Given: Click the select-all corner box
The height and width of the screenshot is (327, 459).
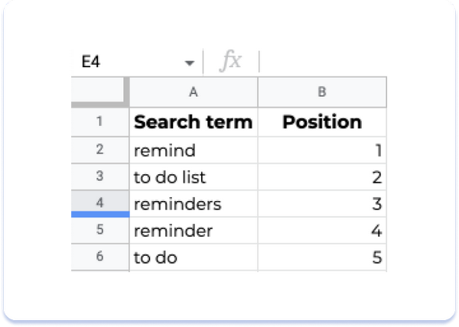Looking at the screenshot, I should [99, 92].
